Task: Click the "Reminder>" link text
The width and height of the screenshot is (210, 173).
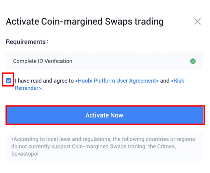Action: click(x=28, y=88)
